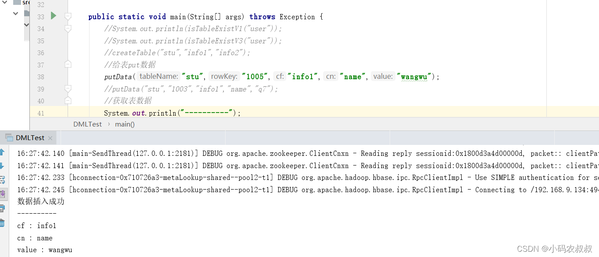Click the "wangwu" string on line 38

click(415, 77)
